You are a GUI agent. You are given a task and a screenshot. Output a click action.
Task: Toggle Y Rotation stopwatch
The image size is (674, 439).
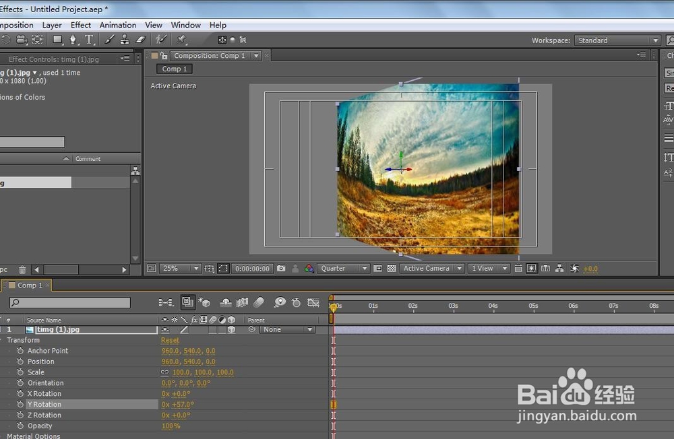[x=20, y=404]
